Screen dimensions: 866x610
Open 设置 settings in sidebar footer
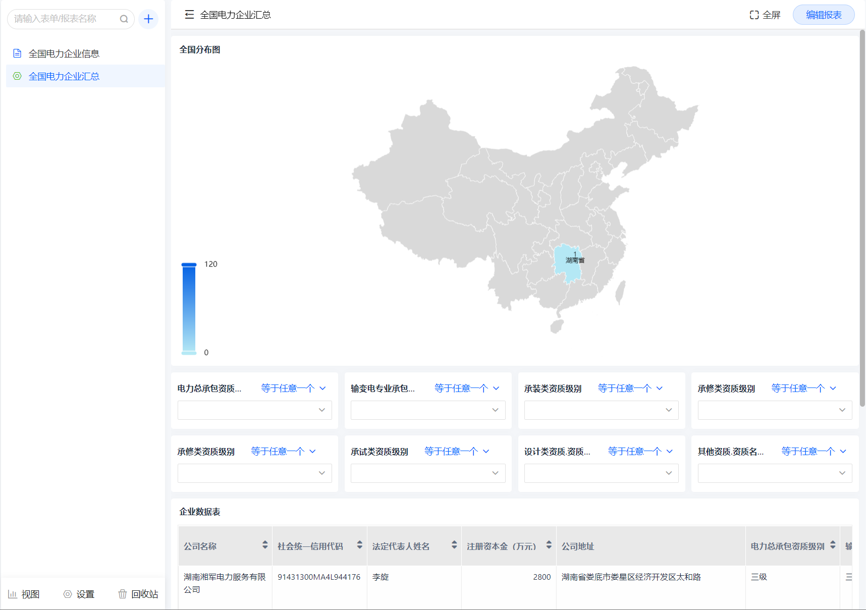[x=79, y=594]
